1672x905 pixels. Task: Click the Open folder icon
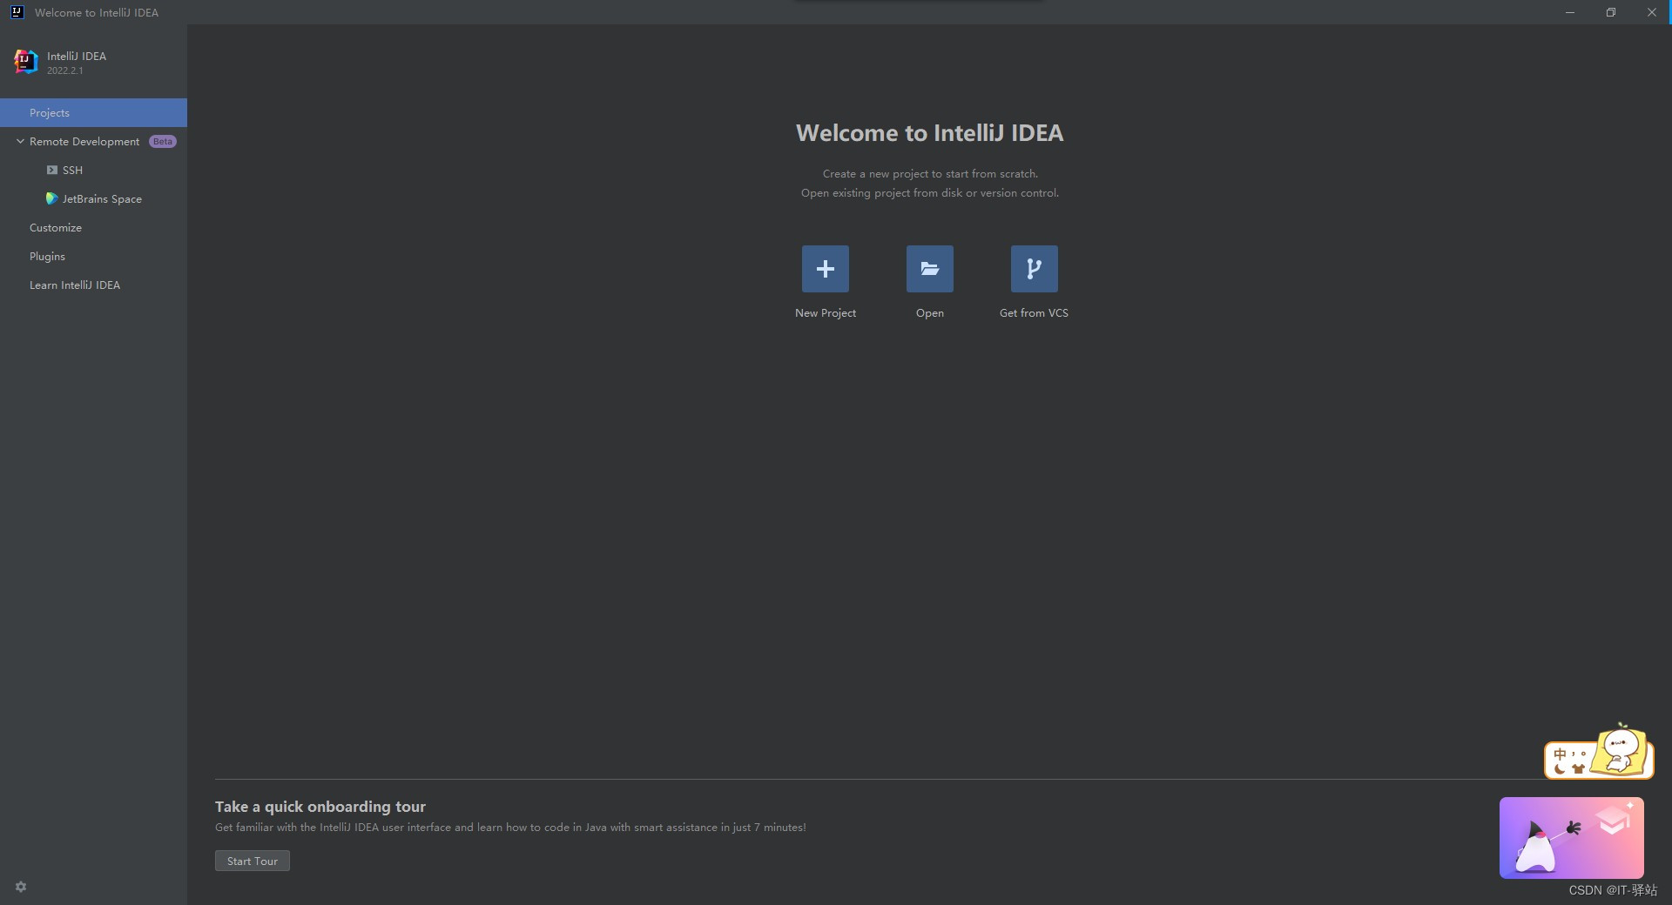[929, 269]
